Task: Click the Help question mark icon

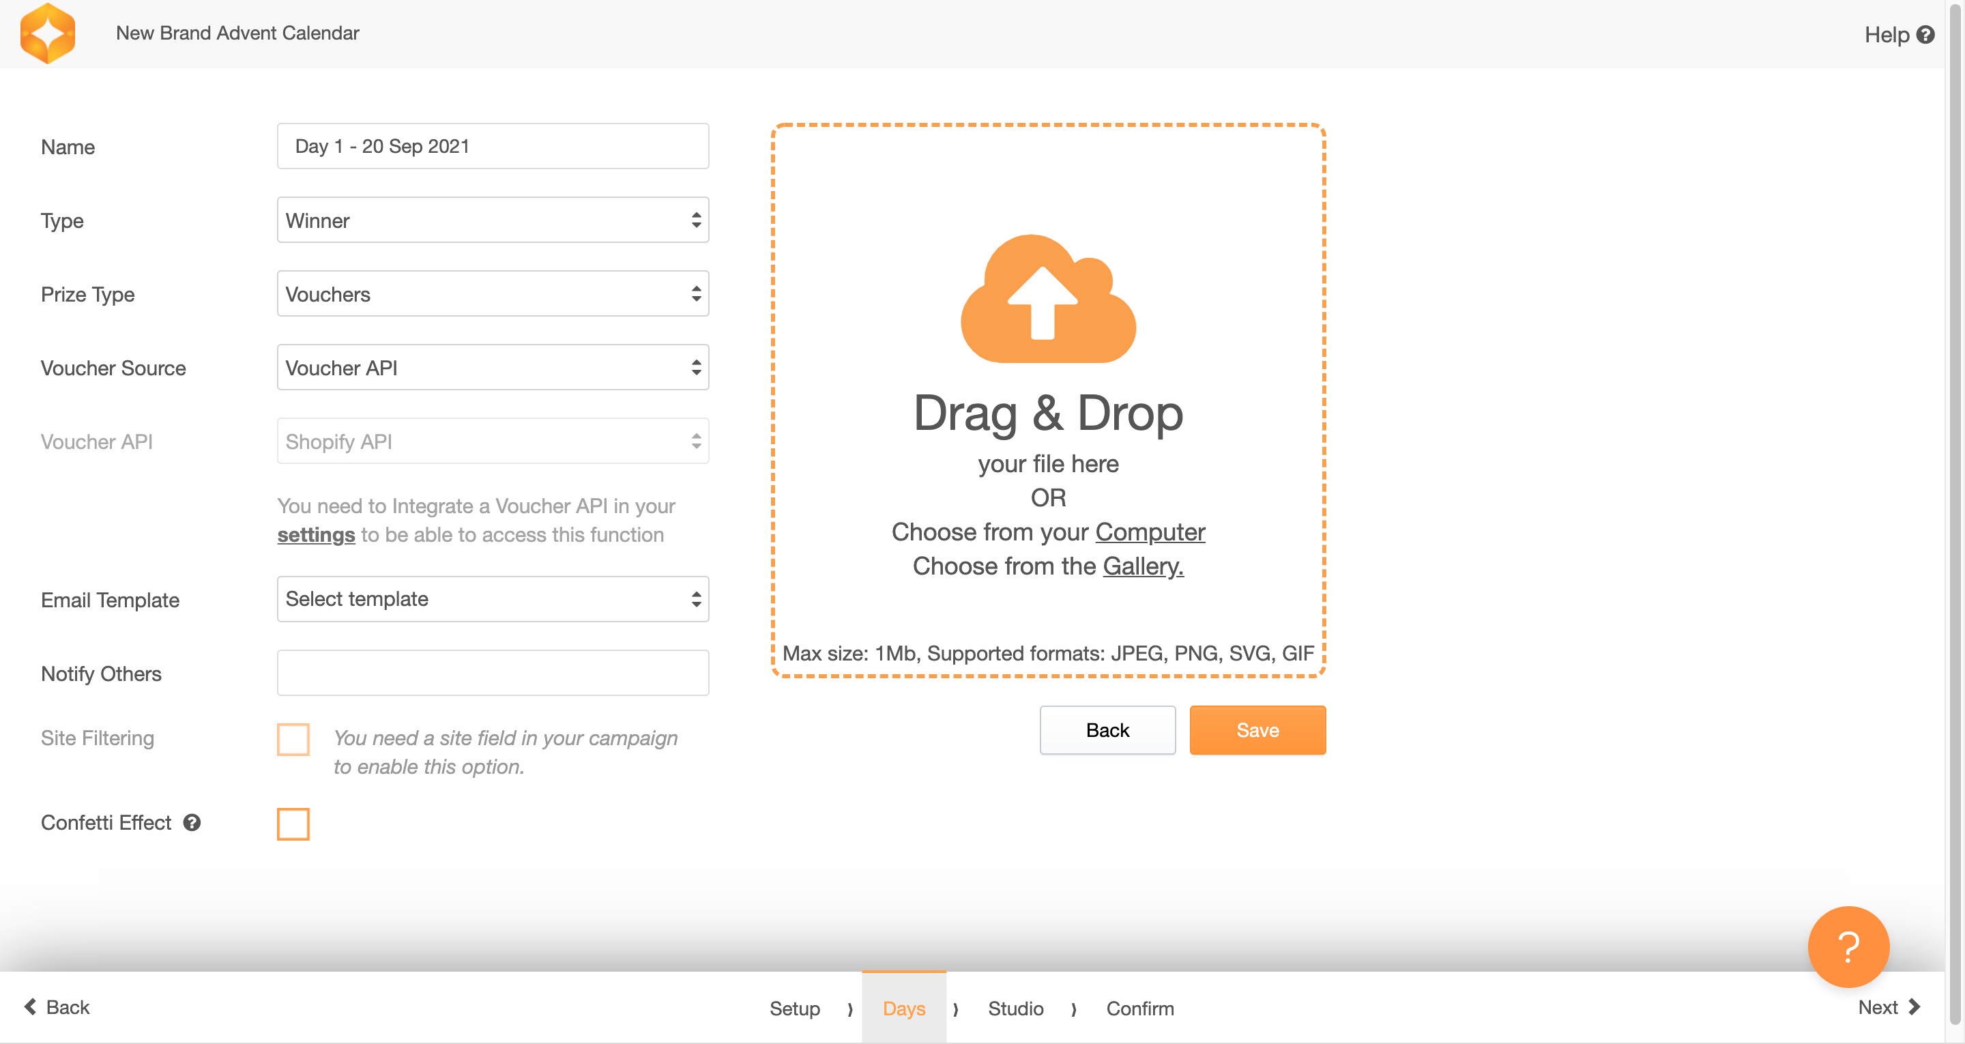Action: (1925, 34)
